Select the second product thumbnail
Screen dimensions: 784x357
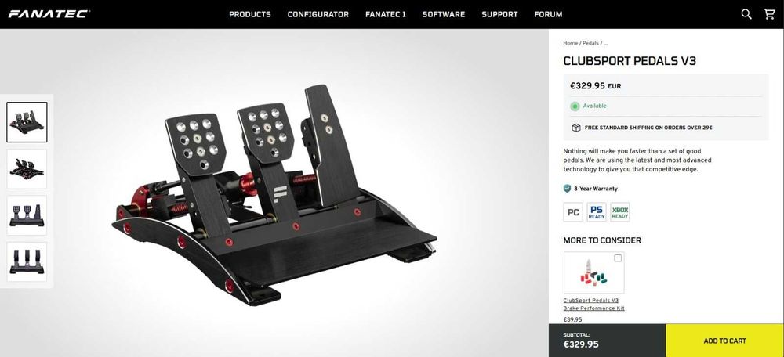click(x=27, y=169)
